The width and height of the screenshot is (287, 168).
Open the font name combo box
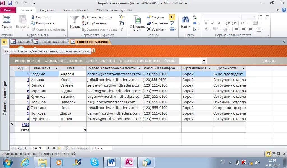222,17
